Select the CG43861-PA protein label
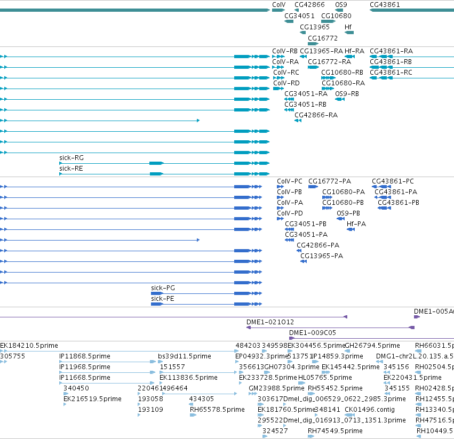 pos(396,192)
